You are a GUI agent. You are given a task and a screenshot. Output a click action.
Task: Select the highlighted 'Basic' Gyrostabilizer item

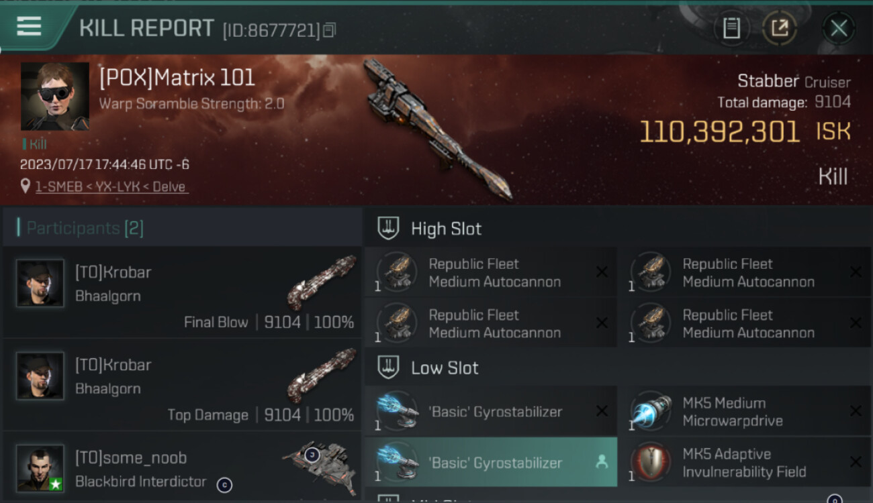(491, 462)
